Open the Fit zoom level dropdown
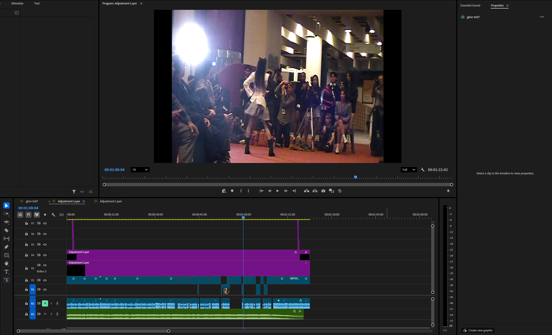The image size is (552, 335). coord(140,170)
